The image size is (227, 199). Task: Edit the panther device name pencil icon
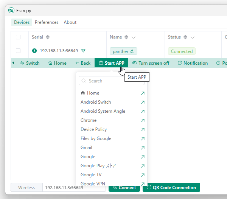132,51
